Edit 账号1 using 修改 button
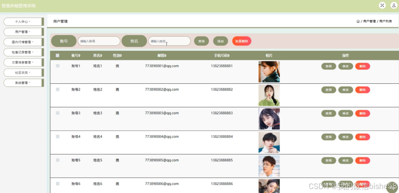399x193 pixels. tap(346, 66)
